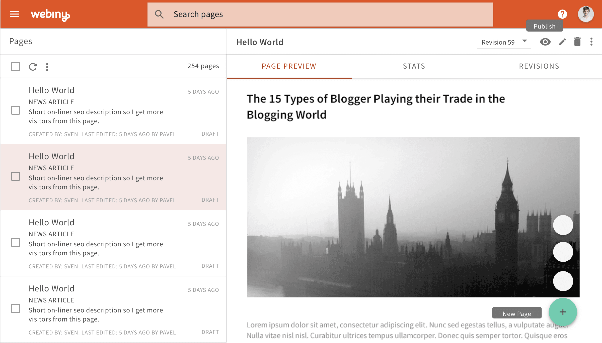
Task: Toggle the select all pages checkbox
Action: 16,67
